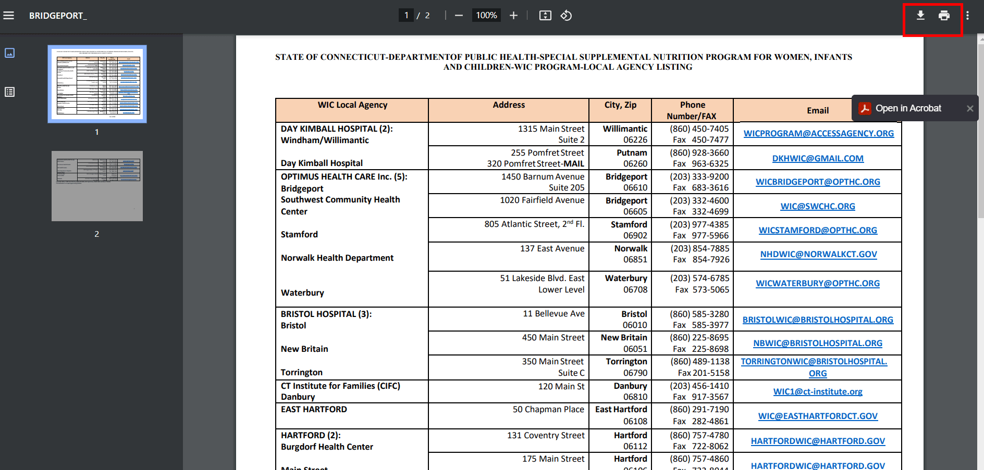Click the zoom out minus icon
984x470 pixels.
pos(459,16)
